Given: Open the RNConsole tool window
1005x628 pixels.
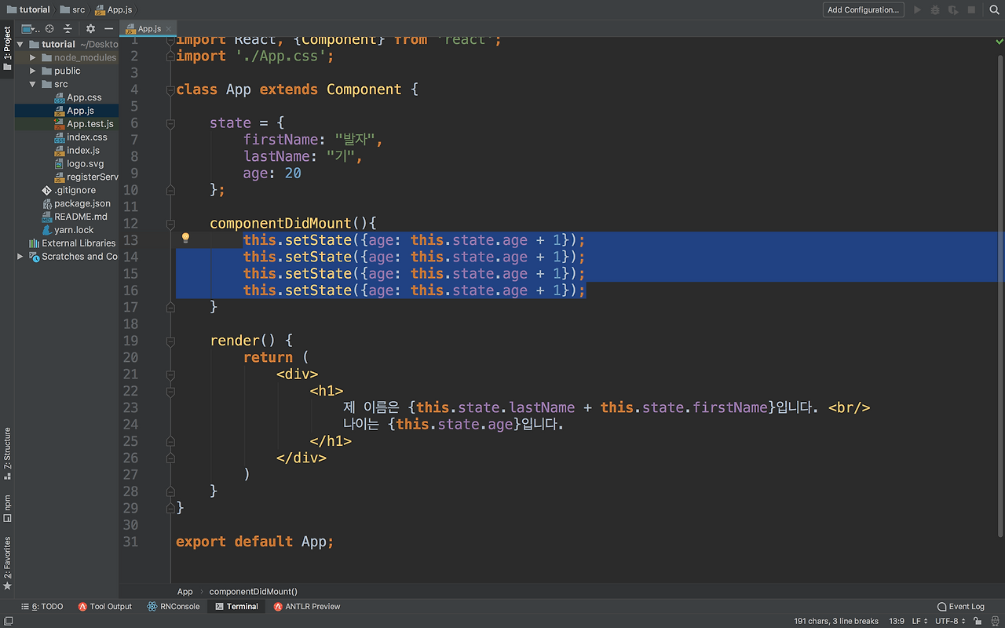Looking at the screenshot, I should 173,606.
